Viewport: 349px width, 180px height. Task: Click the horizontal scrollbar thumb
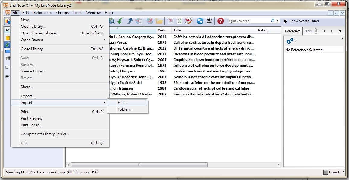(x=139, y=165)
